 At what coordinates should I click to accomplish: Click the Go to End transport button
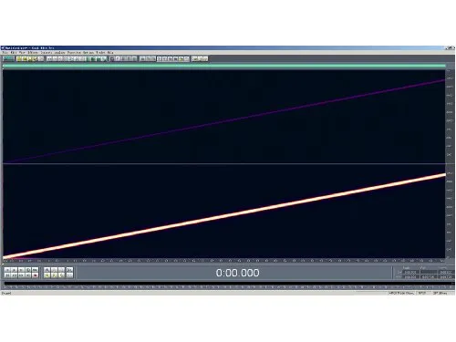point(28,275)
